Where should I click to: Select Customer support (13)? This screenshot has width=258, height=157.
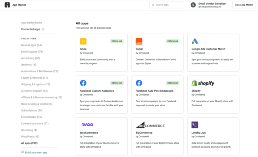[34, 91]
